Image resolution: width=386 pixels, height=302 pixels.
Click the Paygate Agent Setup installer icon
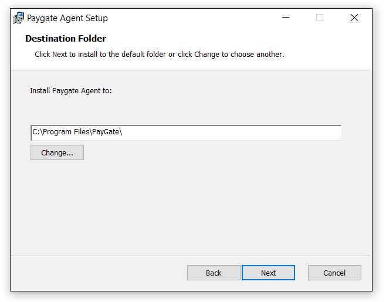click(x=18, y=18)
